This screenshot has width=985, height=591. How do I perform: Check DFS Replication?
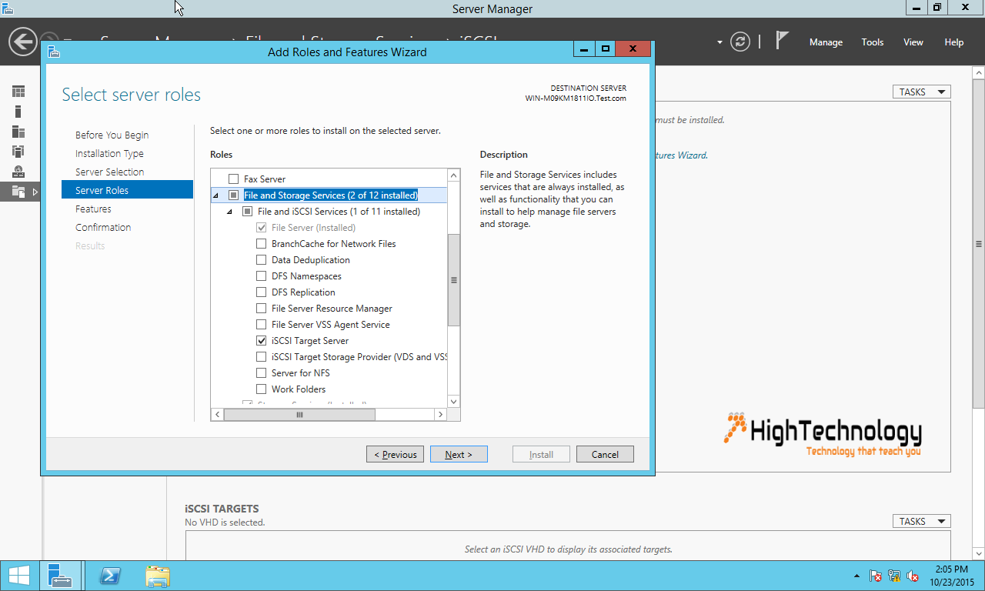pyautogui.click(x=262, y=292)
